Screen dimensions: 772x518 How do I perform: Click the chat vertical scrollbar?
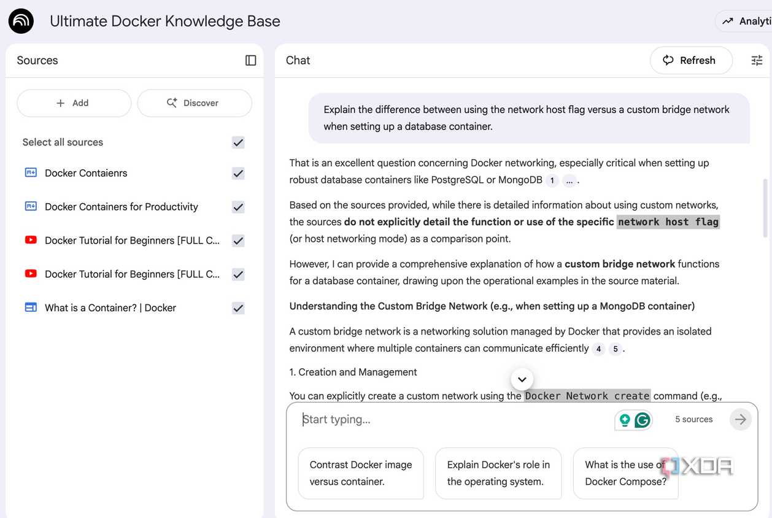pos(765,208)
